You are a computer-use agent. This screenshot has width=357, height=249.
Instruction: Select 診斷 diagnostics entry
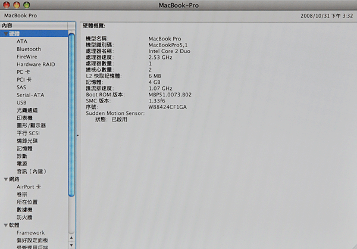click(x=22, y=156)
